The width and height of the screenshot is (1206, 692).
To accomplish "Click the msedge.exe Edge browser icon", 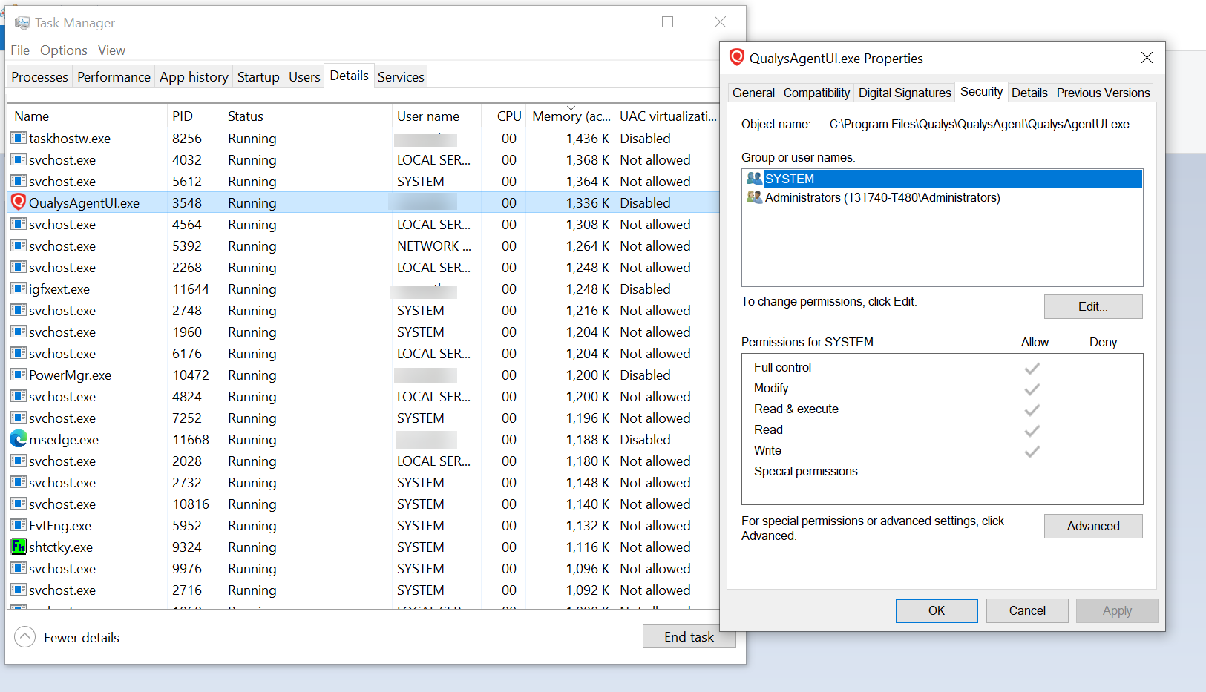I will point(19,439).
